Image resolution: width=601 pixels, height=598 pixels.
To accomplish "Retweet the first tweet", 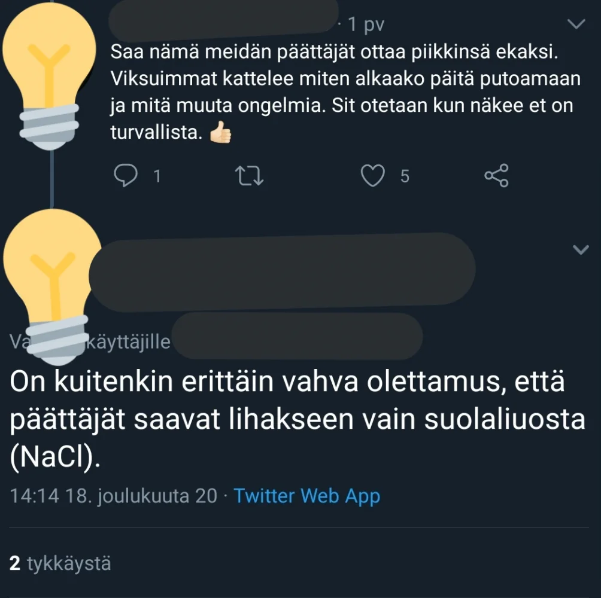I will point(250,176).
